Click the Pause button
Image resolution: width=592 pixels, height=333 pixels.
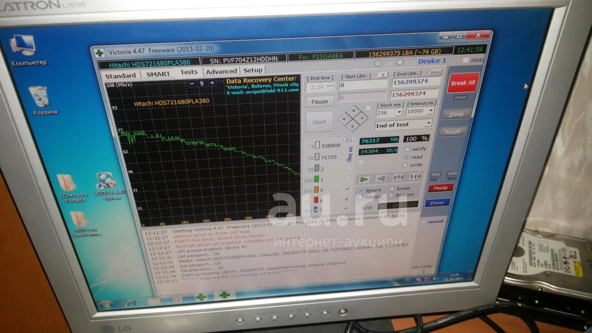coord(320,101)
